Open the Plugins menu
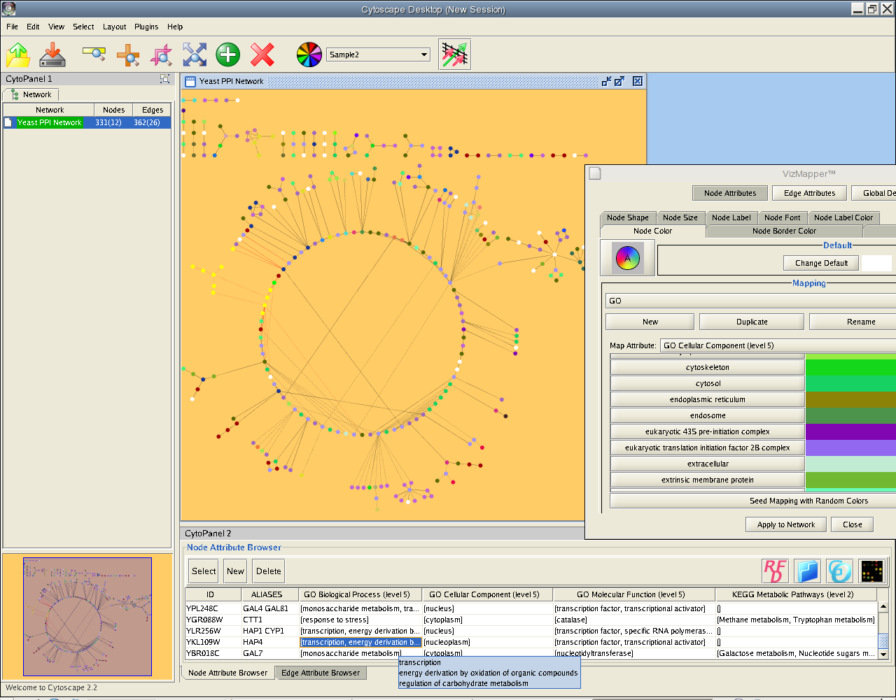The image size is (896, 700). 146,27
